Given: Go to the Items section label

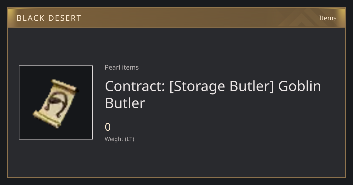Looking at the screenshot, I should point(328,18).
